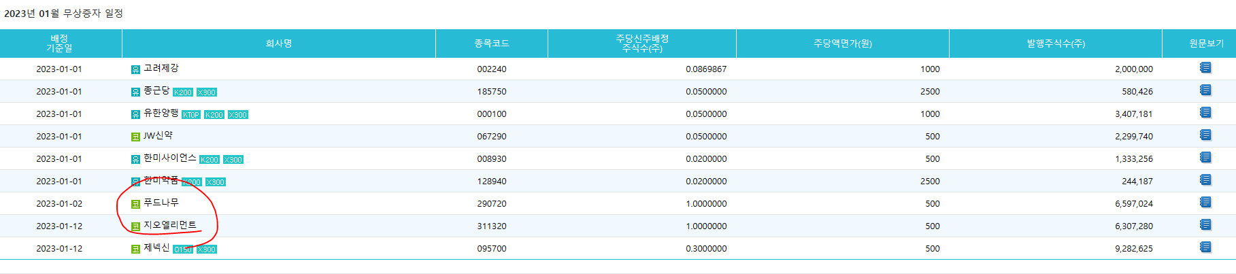Click stock code 067290

[x=492, y=137]
